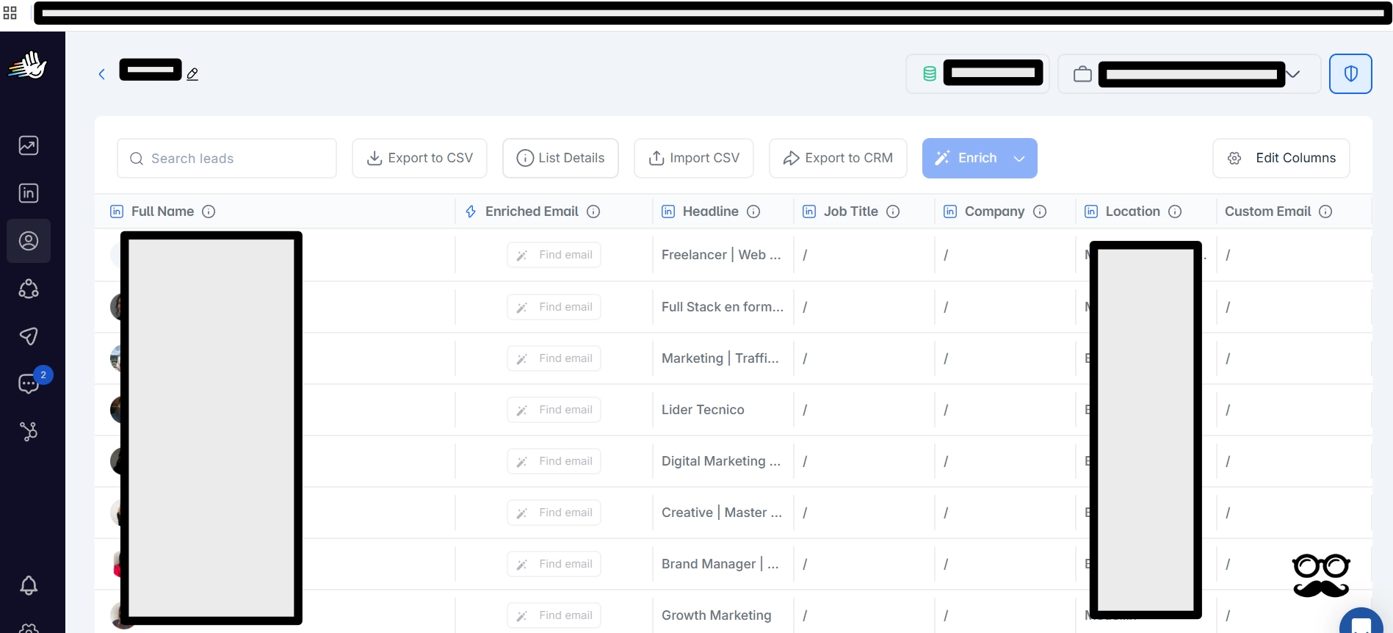Click the blue shield button
This screenshot has height=633, width=1393.
tap(1350, 73)
